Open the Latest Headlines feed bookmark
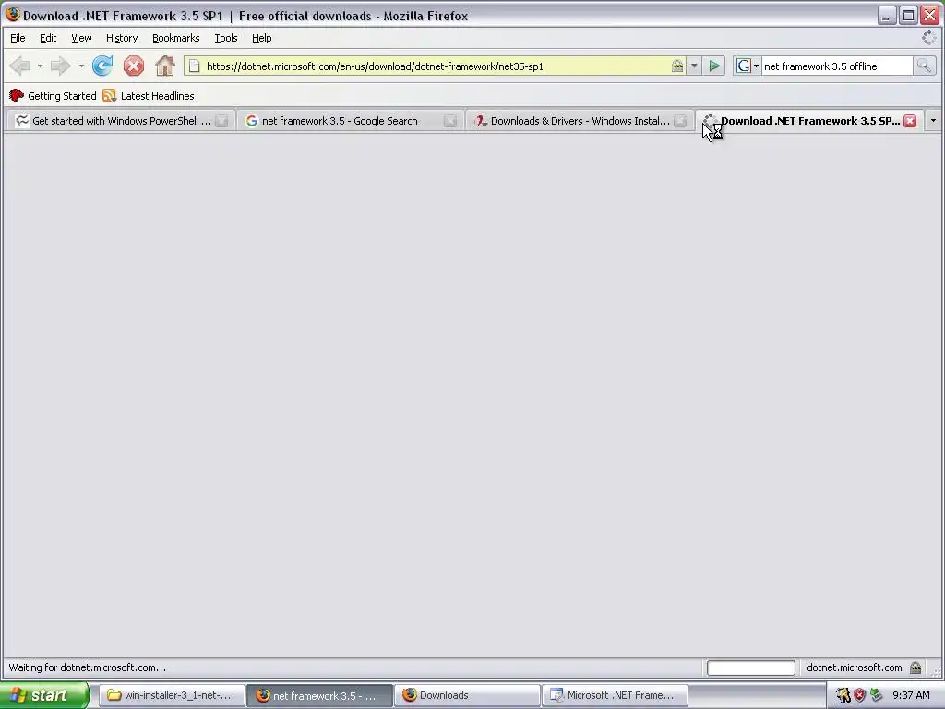The height and width of the screenshot is (709, 945). tap(149, 96)
